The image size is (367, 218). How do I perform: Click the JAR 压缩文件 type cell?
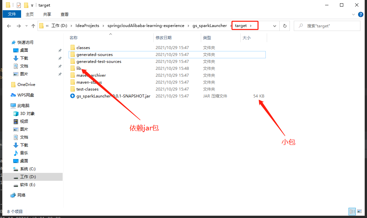coord(215,96)
